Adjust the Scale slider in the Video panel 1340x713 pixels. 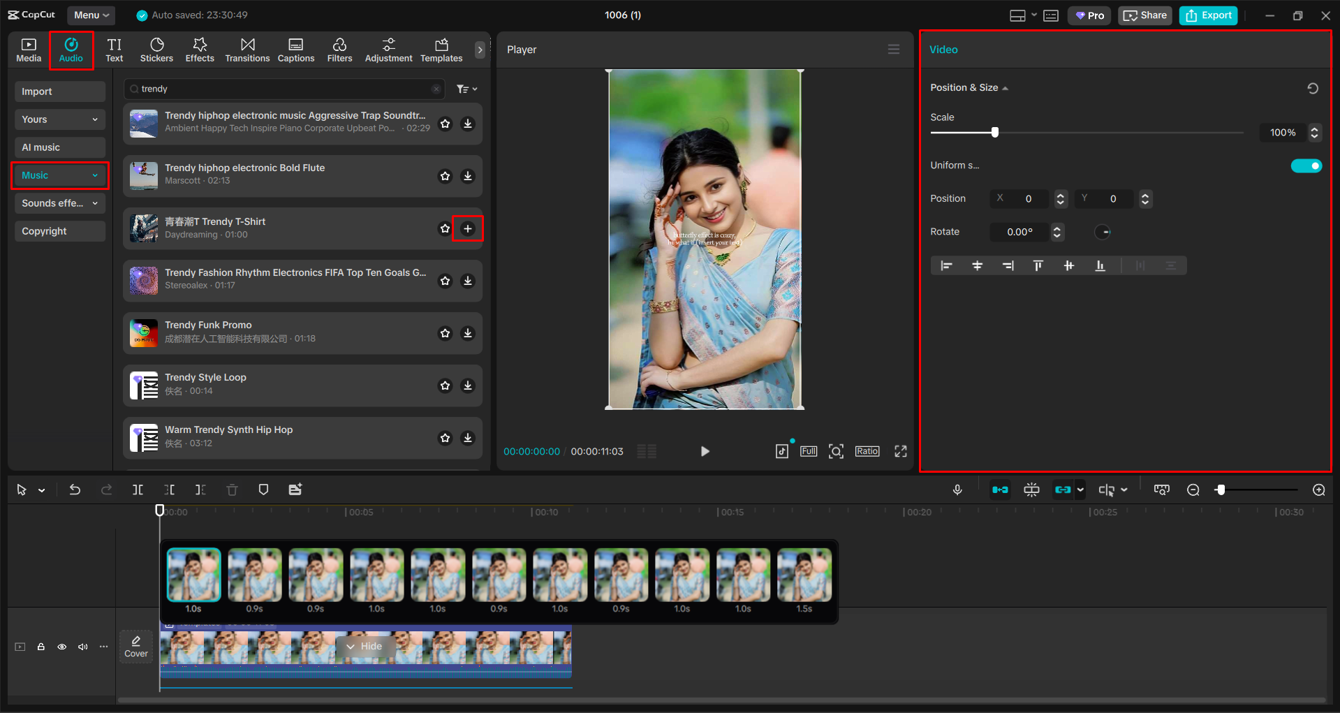tap(994, 132)
